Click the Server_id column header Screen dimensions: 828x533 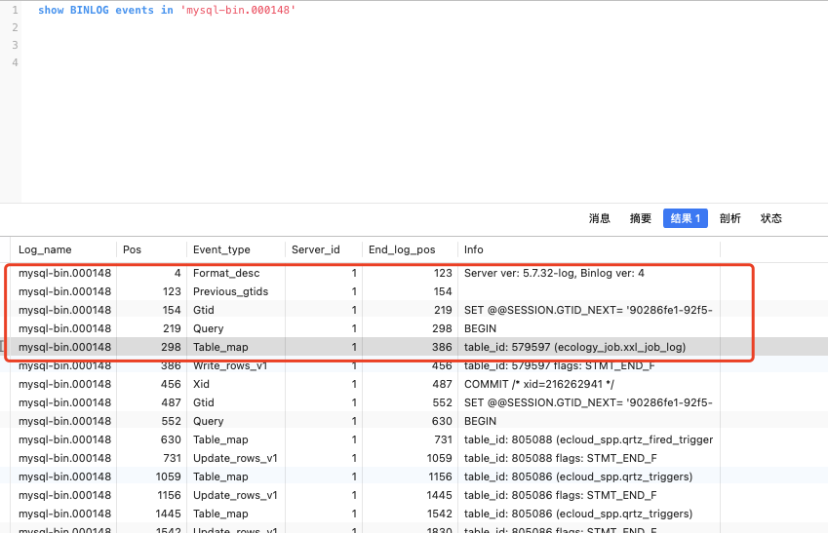click(316, 249)
